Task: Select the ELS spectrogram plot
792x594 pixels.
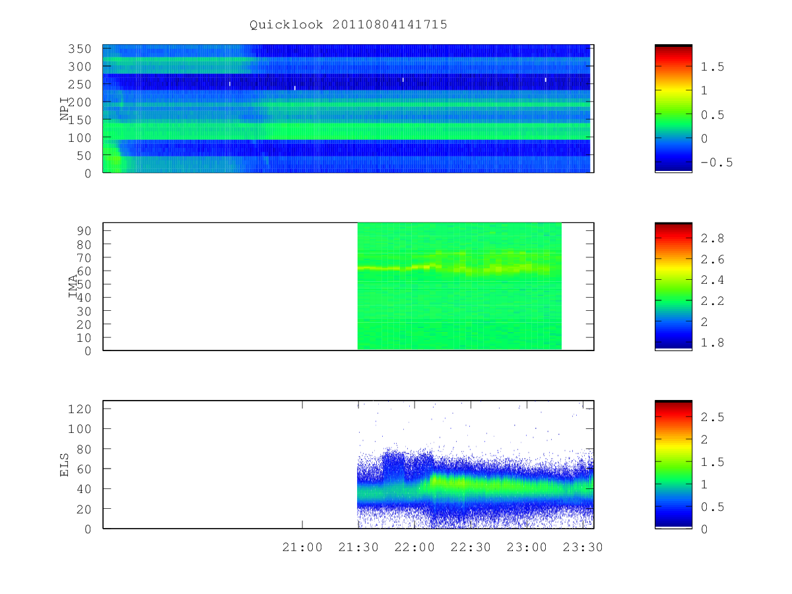Action: (348, 465)
